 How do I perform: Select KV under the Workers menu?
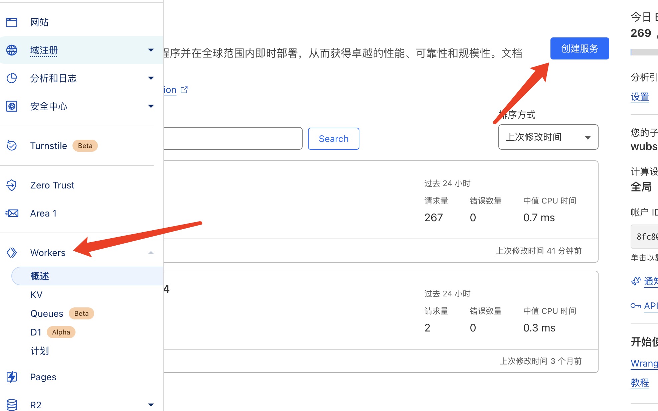[36, 295]
